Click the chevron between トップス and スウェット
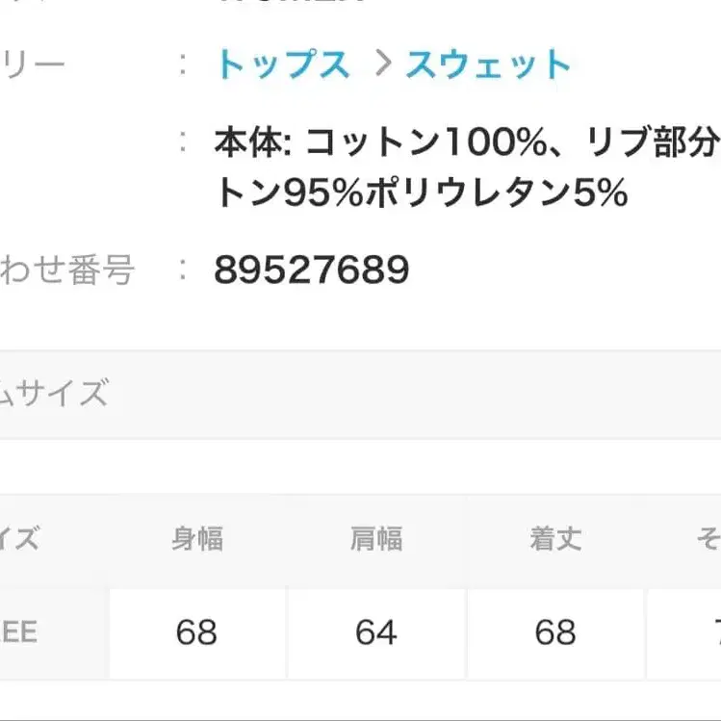721x721 pixels. point(383,64)
